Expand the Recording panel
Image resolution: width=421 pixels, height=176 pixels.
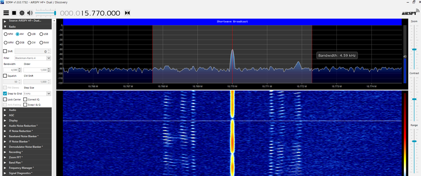(27, 152)
